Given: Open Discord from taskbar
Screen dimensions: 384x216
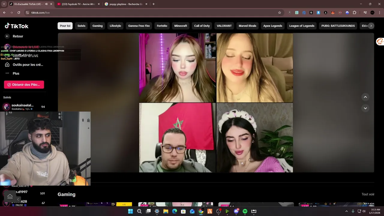Looking at the screenshot, I should (236, 211).
